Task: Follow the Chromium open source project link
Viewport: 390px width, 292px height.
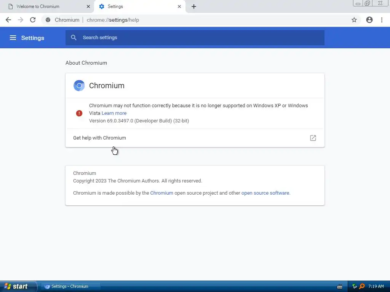Action: click(x=161, y=193)
